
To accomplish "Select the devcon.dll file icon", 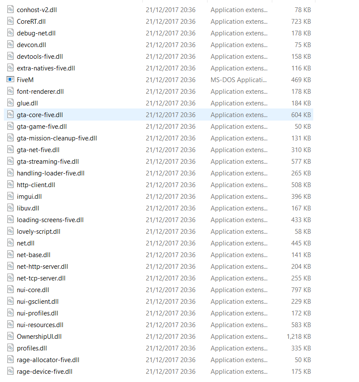I will pyautogui.click(x=10, y=45).
